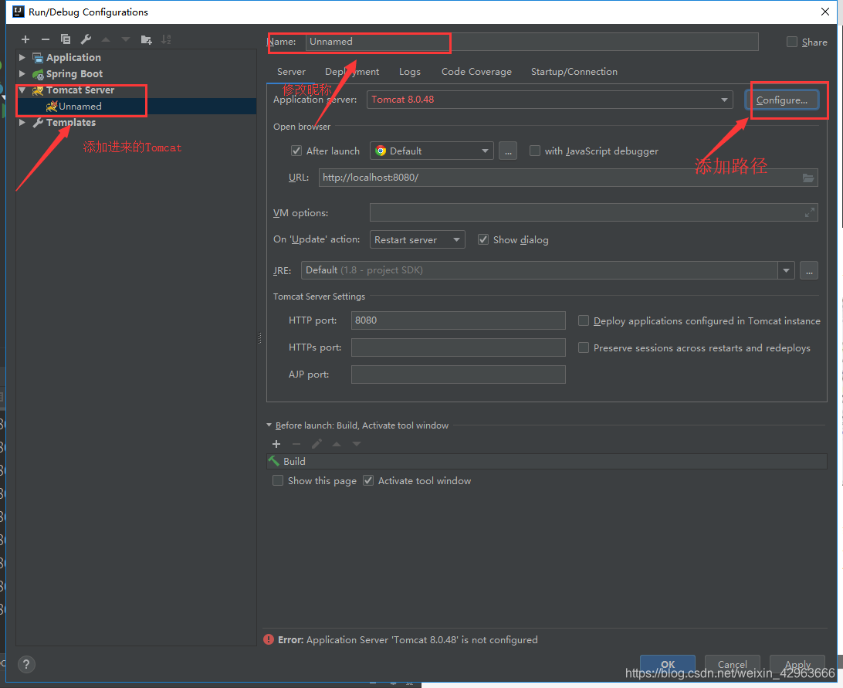Click the URL input field
This screenshot has width=843, height=688.
click(568, 178)
